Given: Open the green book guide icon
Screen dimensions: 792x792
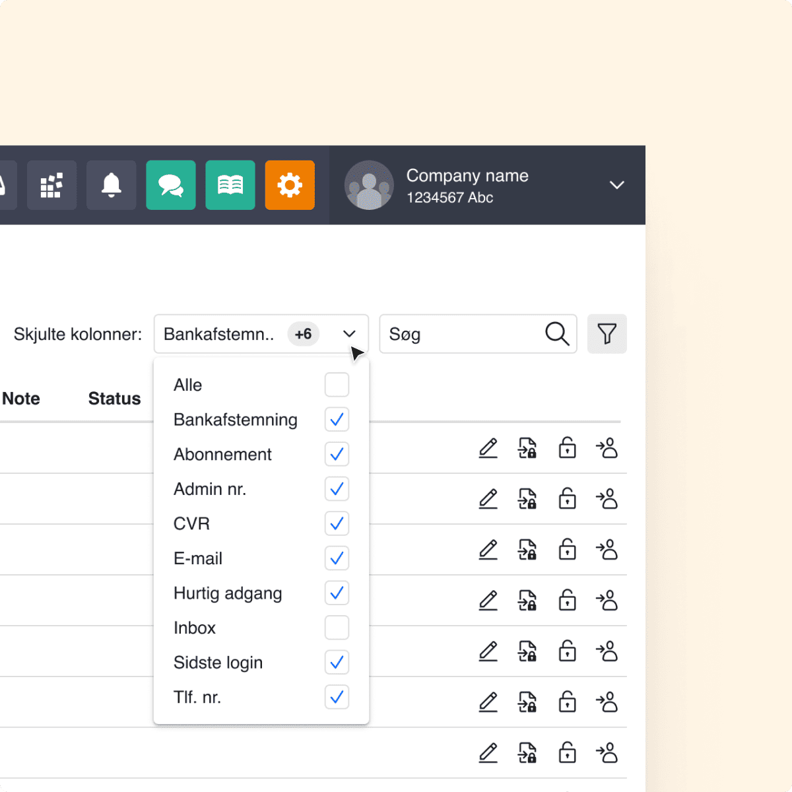Looking at the screenshot, I should coord(230,185).
